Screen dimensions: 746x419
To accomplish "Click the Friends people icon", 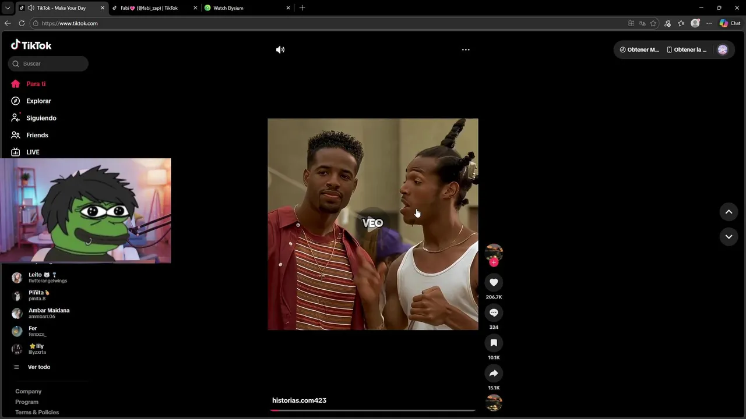I will 16,135.
